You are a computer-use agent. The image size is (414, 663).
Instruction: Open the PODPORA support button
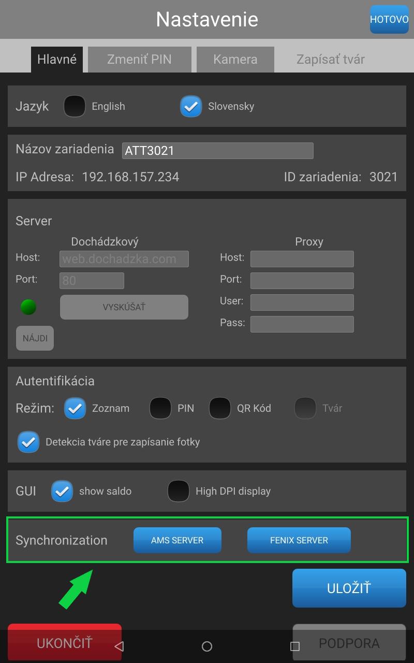349,643
